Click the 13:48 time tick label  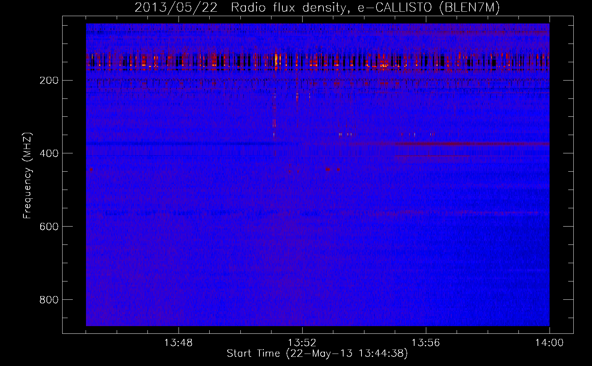(x=179, y=343)
